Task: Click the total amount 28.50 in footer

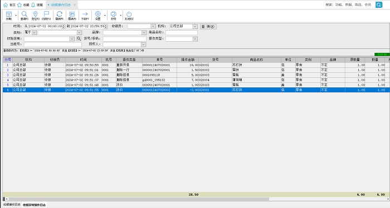Action: click(193, 195)
